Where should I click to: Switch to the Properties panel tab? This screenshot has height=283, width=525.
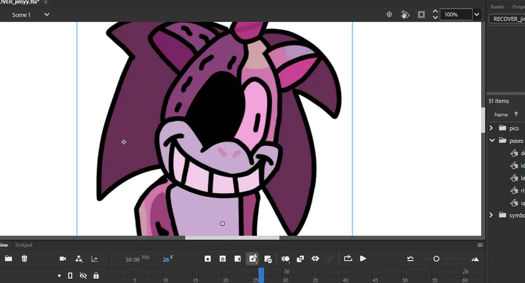click(519, 6)
